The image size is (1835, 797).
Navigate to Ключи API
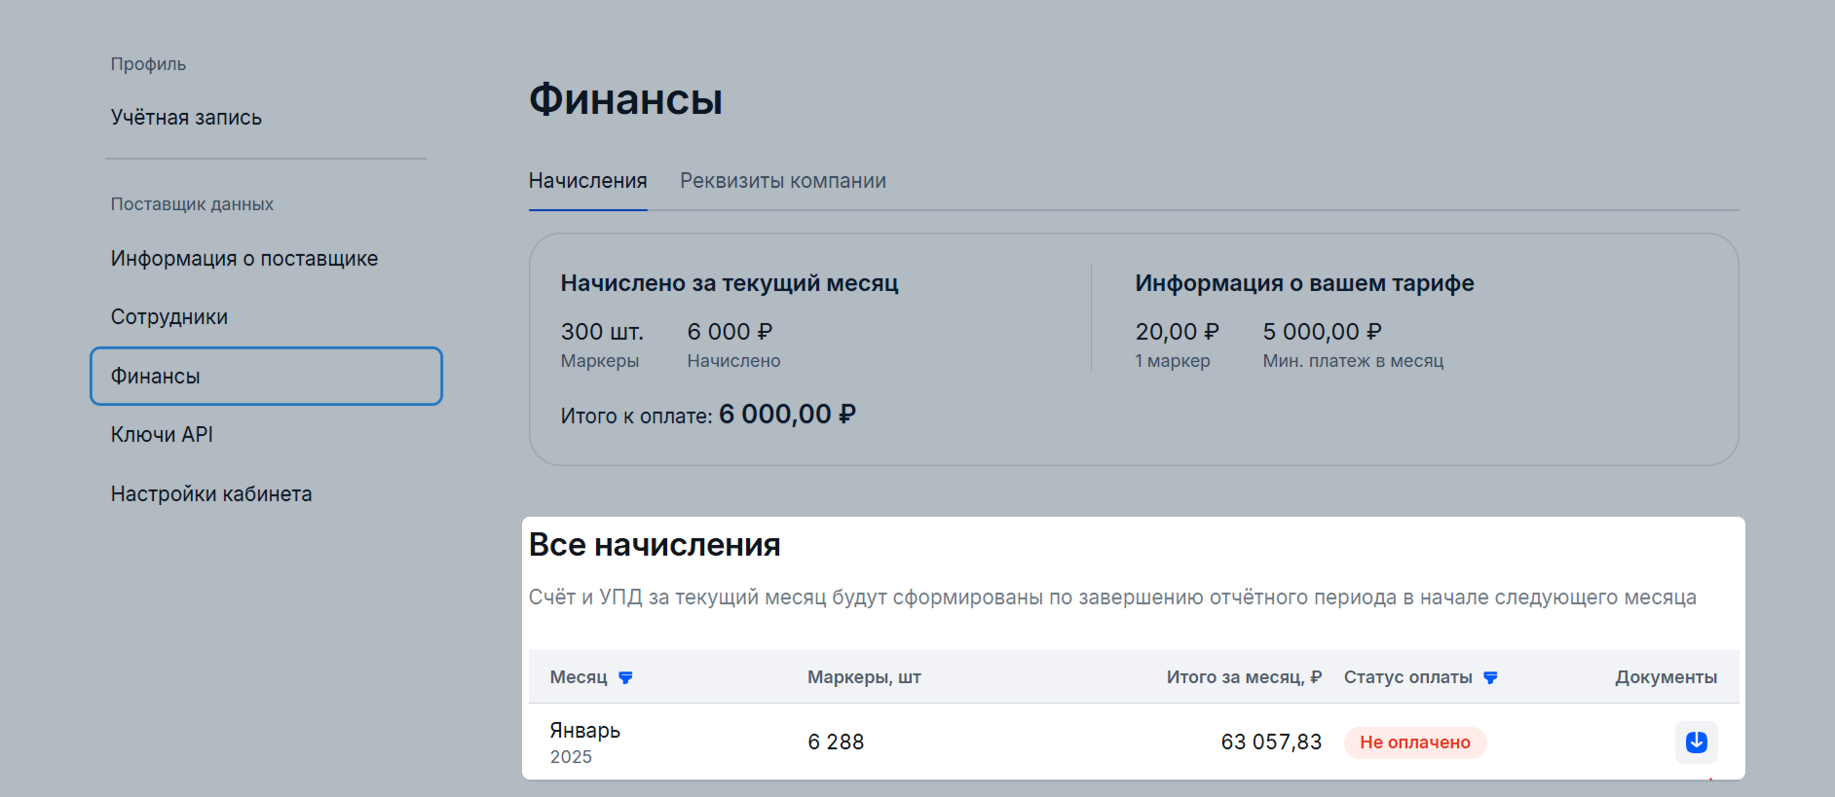[162, 435]
